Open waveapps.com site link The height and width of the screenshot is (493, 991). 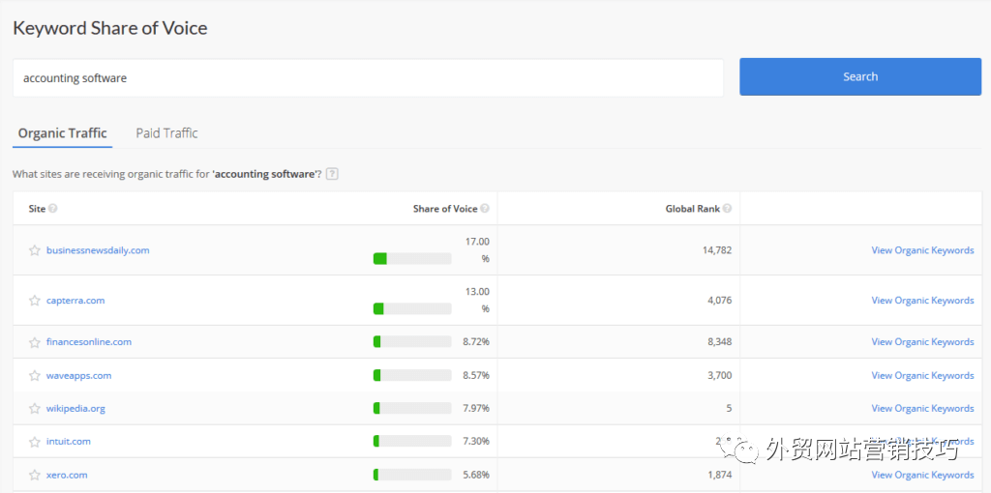(78, 376)
